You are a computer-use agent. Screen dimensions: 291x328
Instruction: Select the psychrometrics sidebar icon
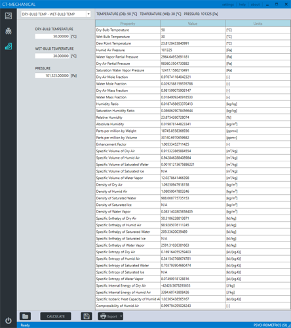pyautogui.click(x=9, y=47)
